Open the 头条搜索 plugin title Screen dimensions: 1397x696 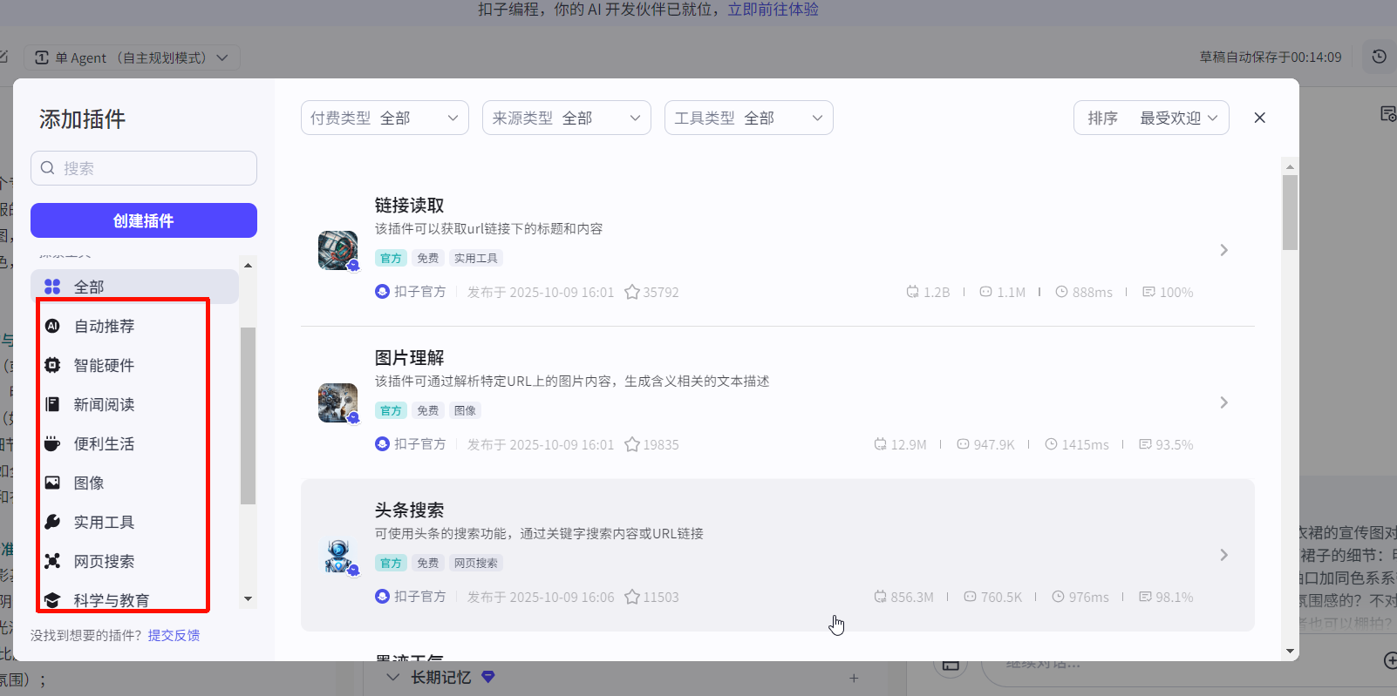click(x=410, y=510)
